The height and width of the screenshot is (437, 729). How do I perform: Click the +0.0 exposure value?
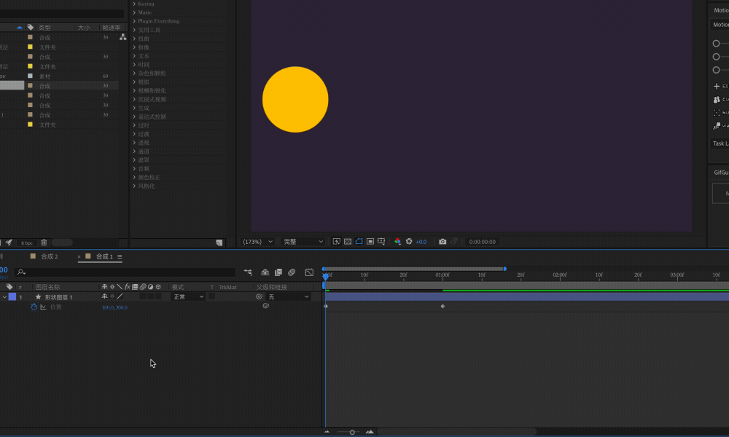tap(421, 242)
